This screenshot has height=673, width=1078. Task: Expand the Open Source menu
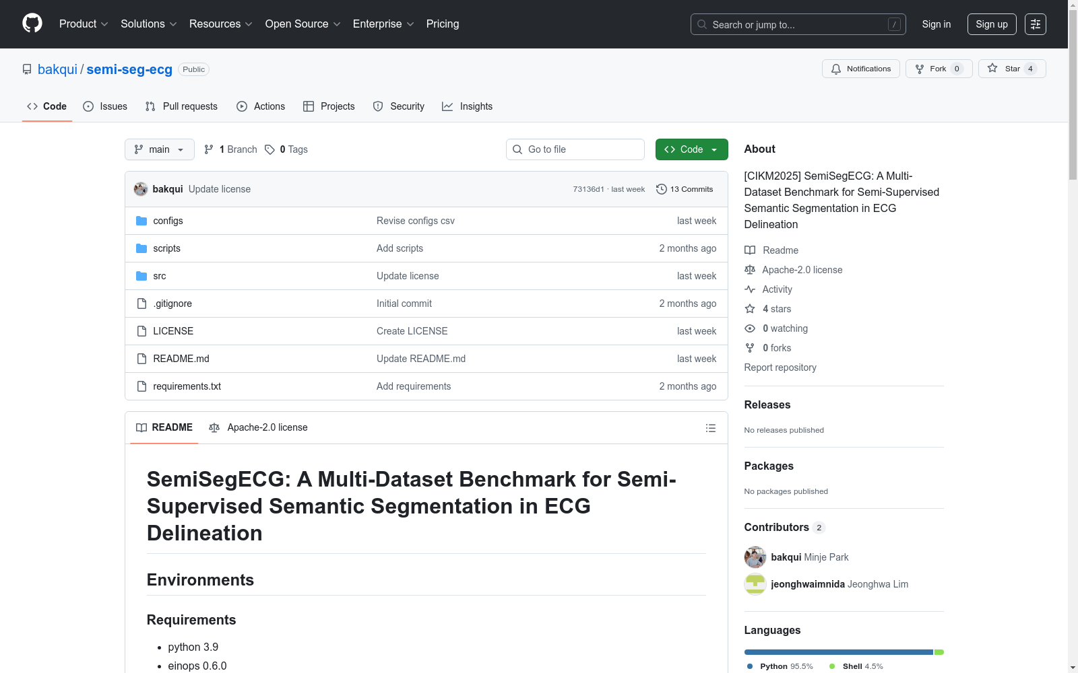tap(303, 24)
